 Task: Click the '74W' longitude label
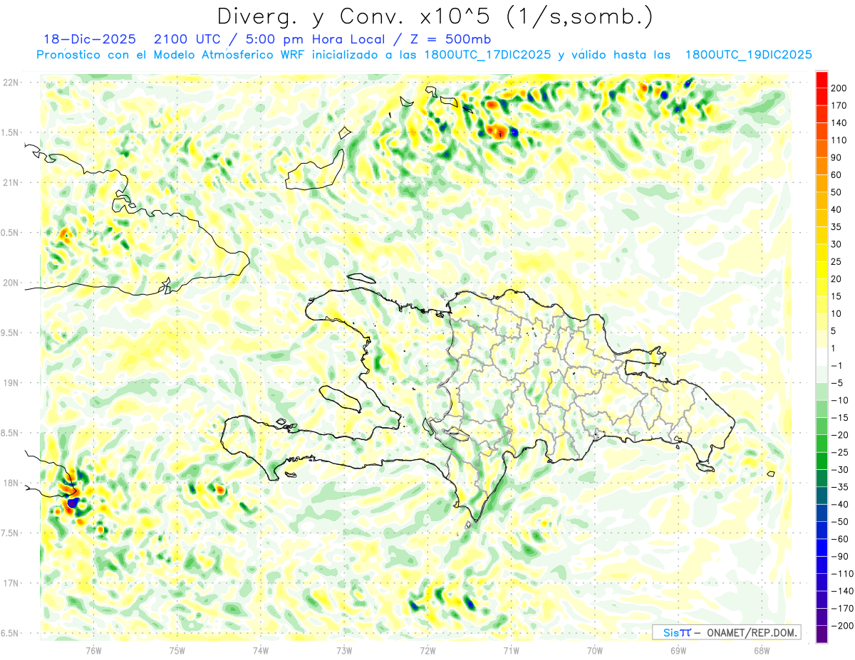pyautogui.click(x=261, y=649)
